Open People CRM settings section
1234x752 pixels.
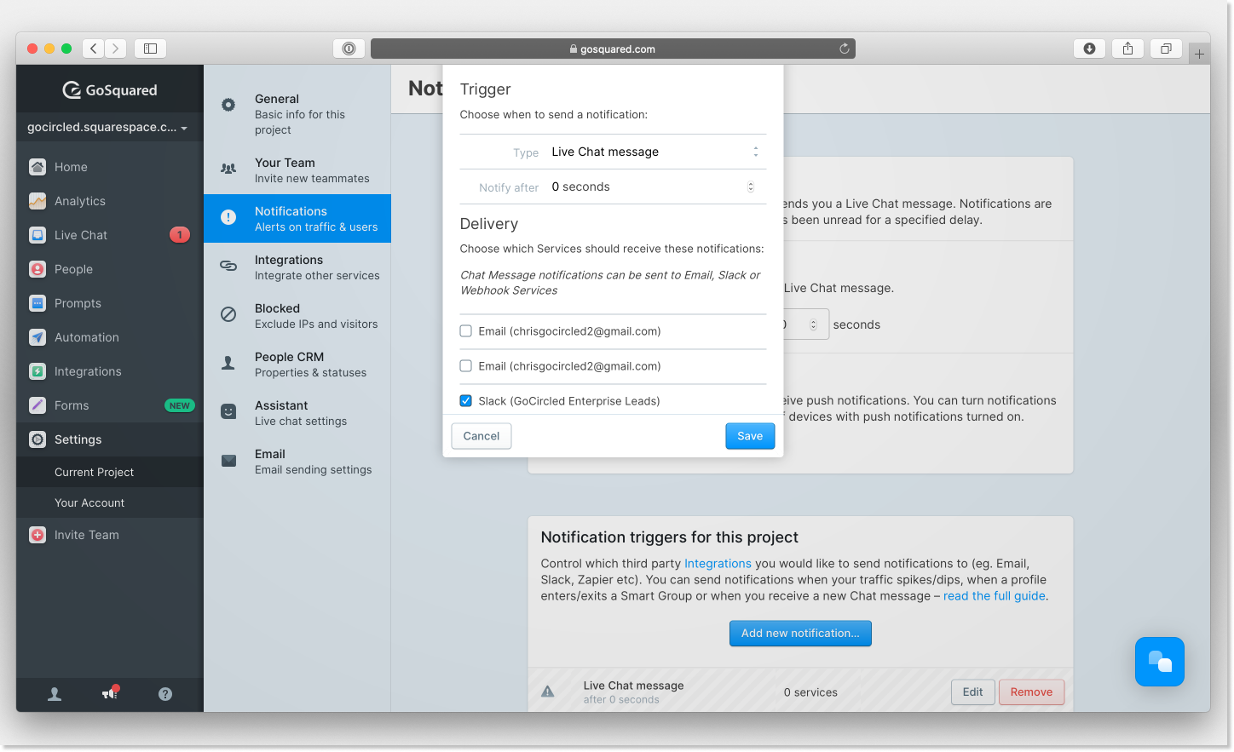[x=297, y=365]
